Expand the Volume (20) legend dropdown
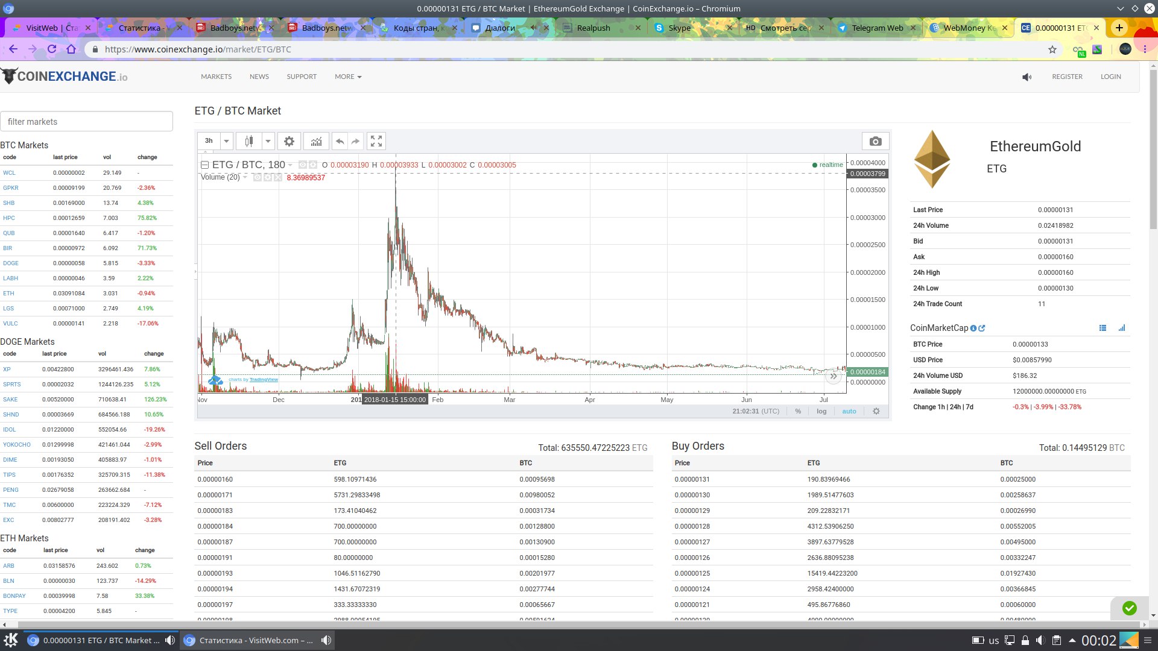Viewport: 1158px width, 651px height. tap(245, 177)
